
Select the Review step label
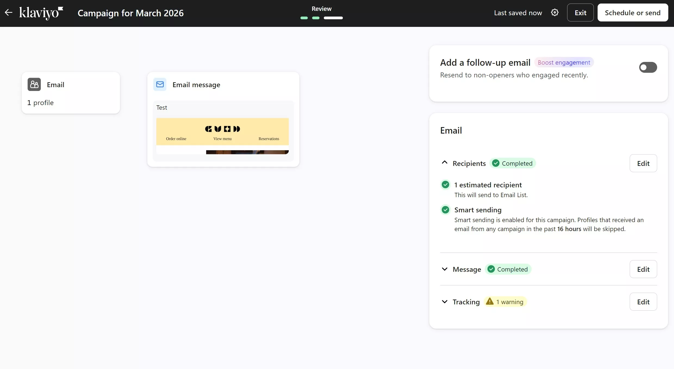click(321, 8)
